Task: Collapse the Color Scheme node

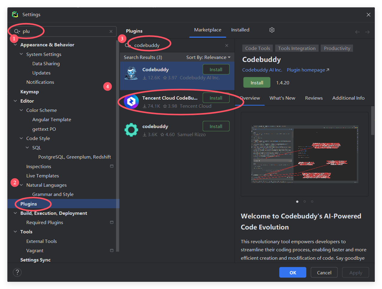Action: click(x=21, y=110)
